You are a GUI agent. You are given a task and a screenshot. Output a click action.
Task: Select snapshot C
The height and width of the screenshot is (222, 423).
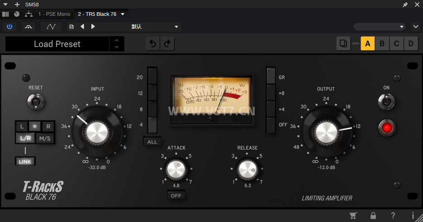(397, 43)
